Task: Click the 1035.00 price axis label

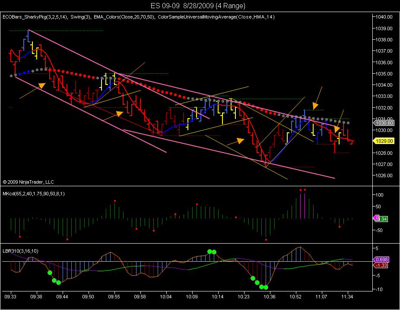Action: pyautogui.click(x=384, y=74)
